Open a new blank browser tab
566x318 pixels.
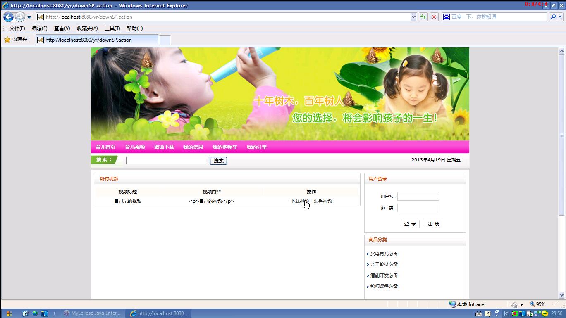(165, 40)
